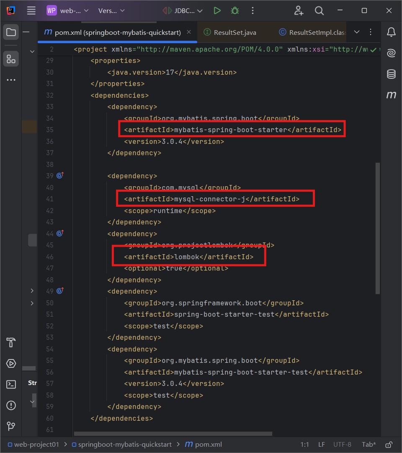Show more tool windows ellipsis
Image resolution: width=402 pixels, height=453 pixels.
(x=11, y=80)
